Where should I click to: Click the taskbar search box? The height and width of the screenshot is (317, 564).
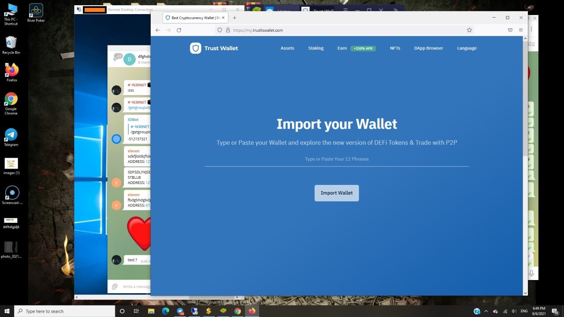(64, 311)
